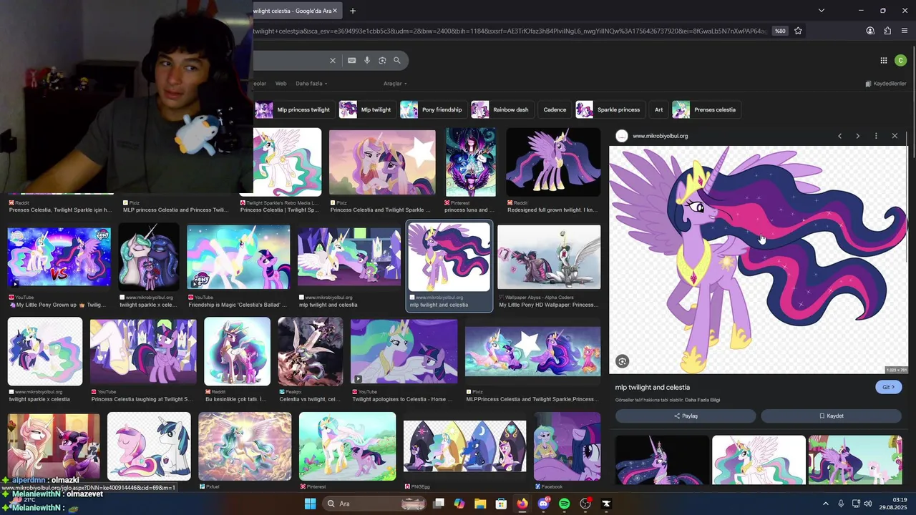Open the Daha Fazla Bilgi copyright link
This screenshot has height=515, width=916.
(x=702, y=400)
